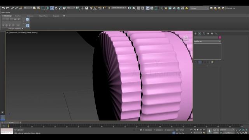Open the Modifier List dropdown

pos(207,41)
